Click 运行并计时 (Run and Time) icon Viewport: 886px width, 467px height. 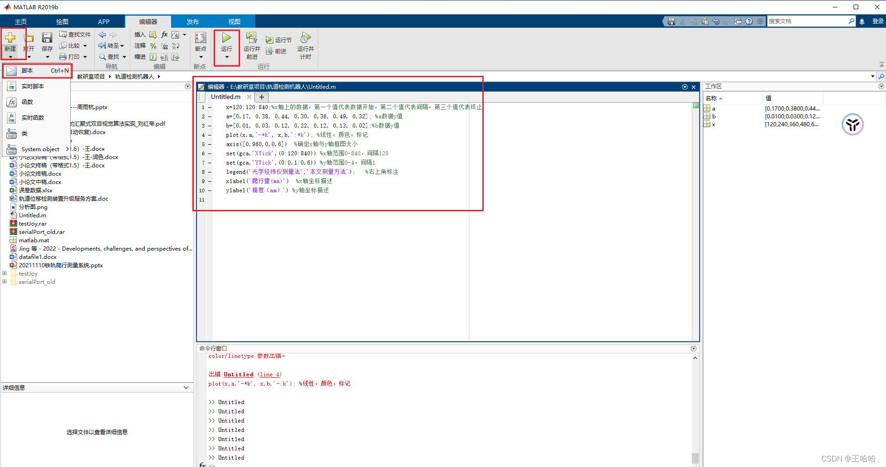click(305, 37)
